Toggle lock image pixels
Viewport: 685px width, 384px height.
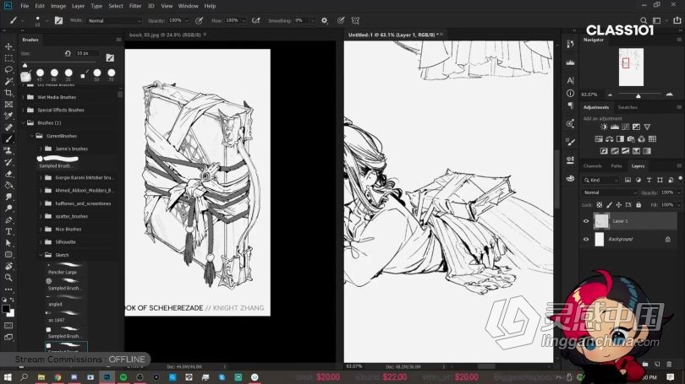click(609, 205)
